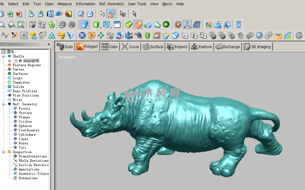
Task: Click the Select arrow cursor tool
Action: pos(135,14)
